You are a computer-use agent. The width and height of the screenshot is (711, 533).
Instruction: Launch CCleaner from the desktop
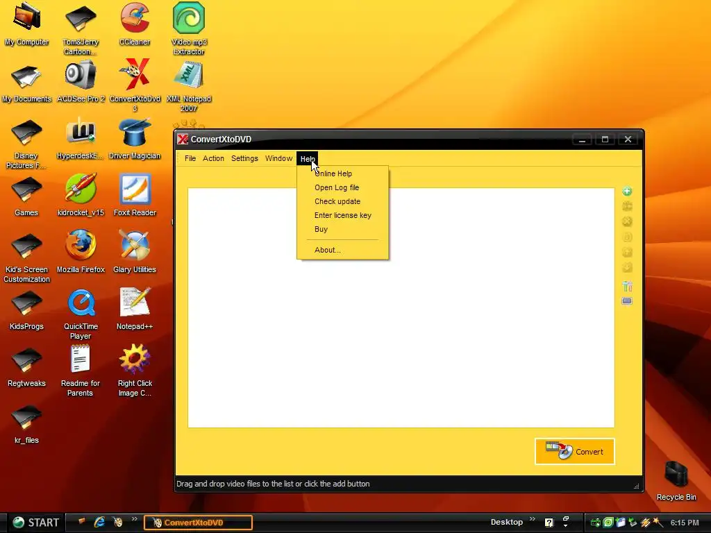click(x=135, y=24)
